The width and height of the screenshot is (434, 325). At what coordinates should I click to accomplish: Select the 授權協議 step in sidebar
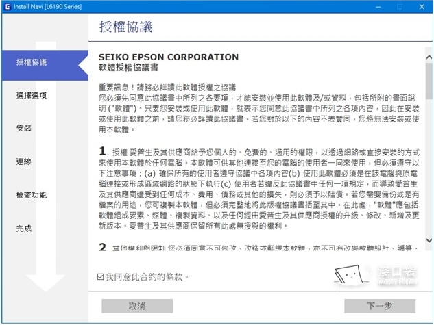tap(45, 65)
